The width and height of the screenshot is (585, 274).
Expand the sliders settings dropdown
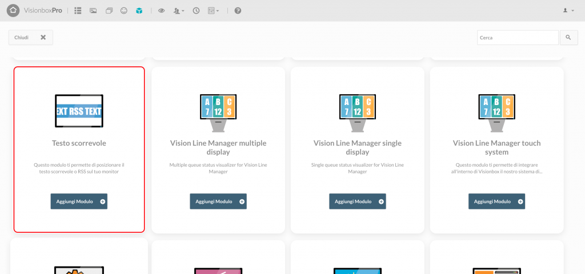pos(214,11)
